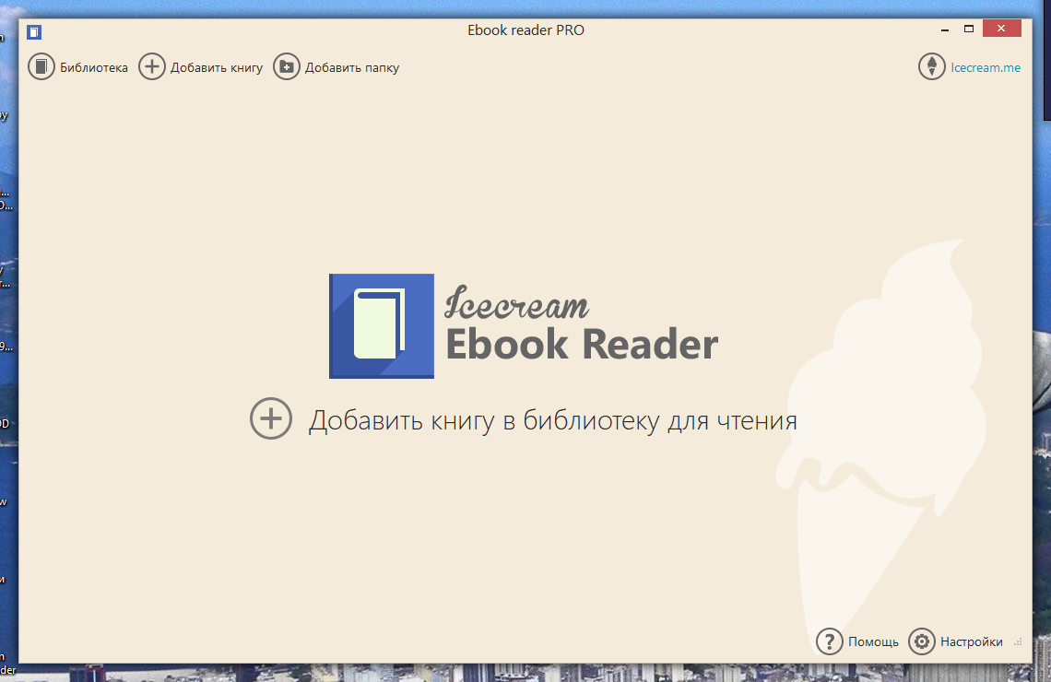
Task: Click the Библиотека label
Action: tap(94, 67)
